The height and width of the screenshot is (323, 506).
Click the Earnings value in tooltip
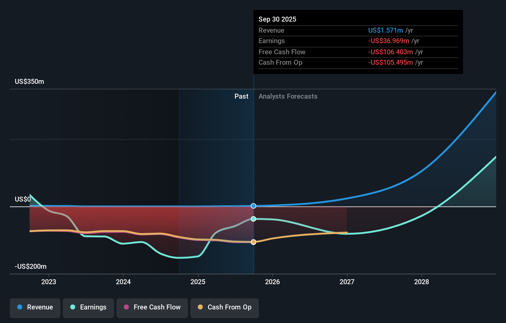(x=388, y=41)
